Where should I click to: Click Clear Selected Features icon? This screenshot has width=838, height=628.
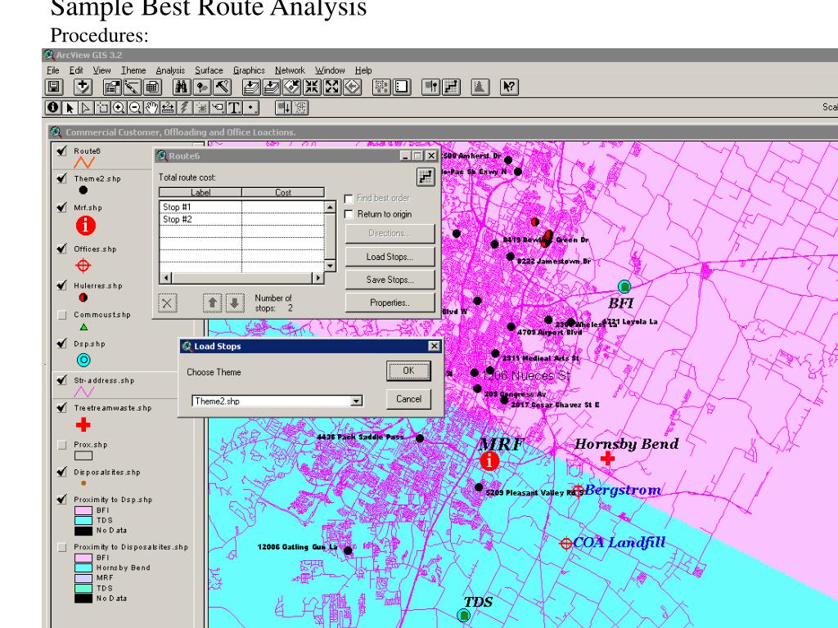pos(401,87)
